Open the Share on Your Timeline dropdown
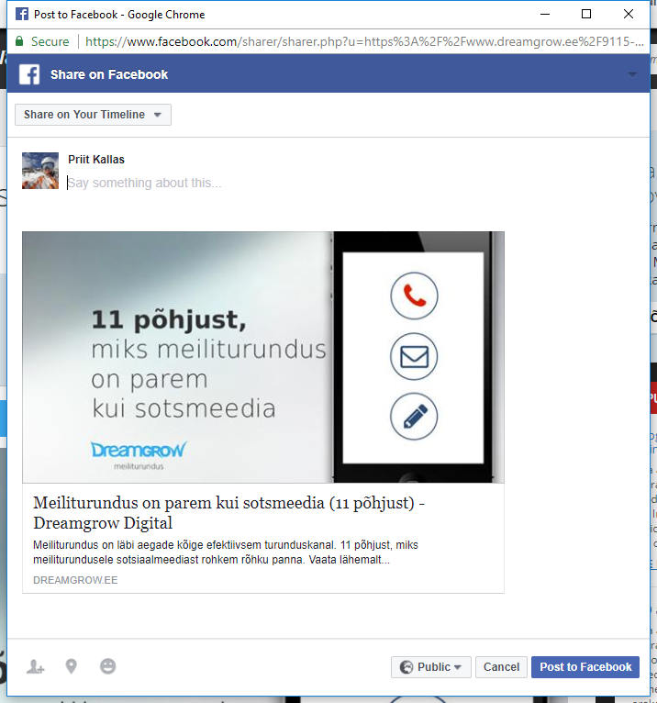The height and width of the screenshot is (703, 657). (93, 115)
